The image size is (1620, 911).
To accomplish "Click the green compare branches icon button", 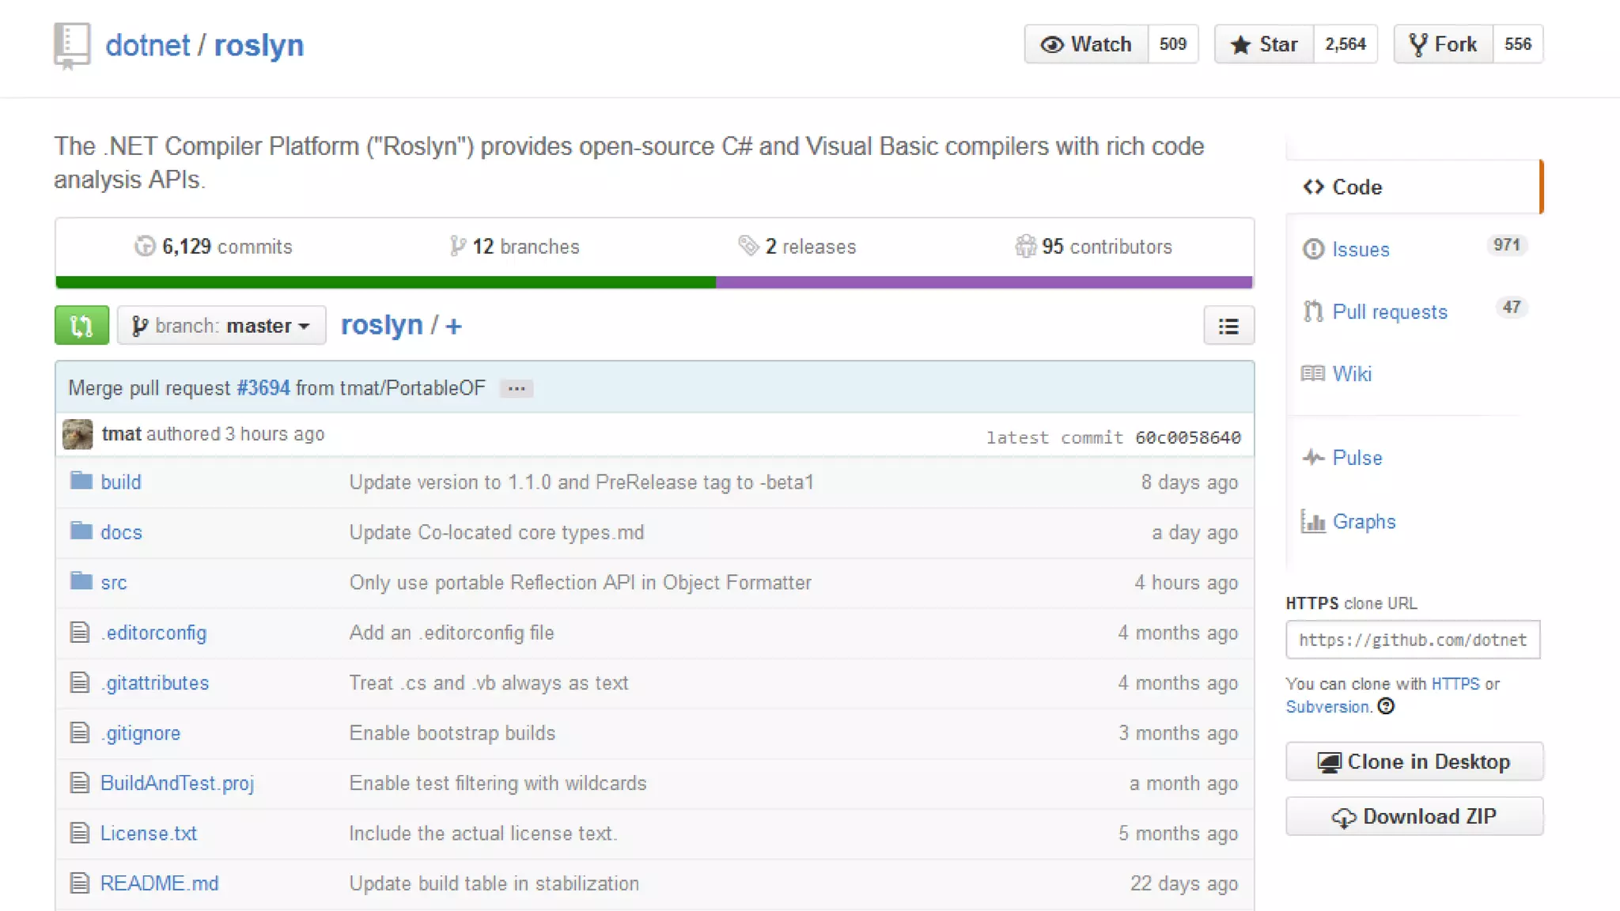I will [81, 325].
